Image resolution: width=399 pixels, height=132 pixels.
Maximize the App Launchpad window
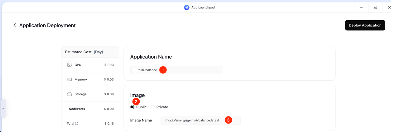pyautogui.click(x=375, y=7)
